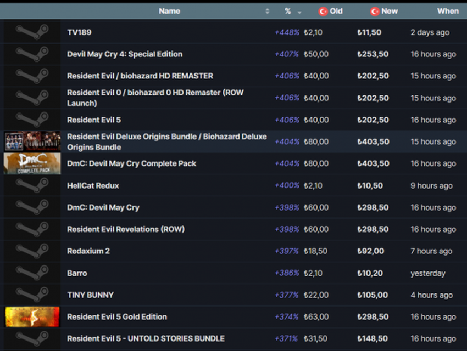Click the +448% price change for TV189
The image size is (467, 351).
(287, 32)
